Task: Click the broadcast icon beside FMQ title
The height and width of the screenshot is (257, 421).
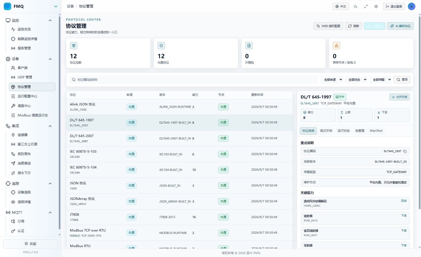Action: [56, 6]
